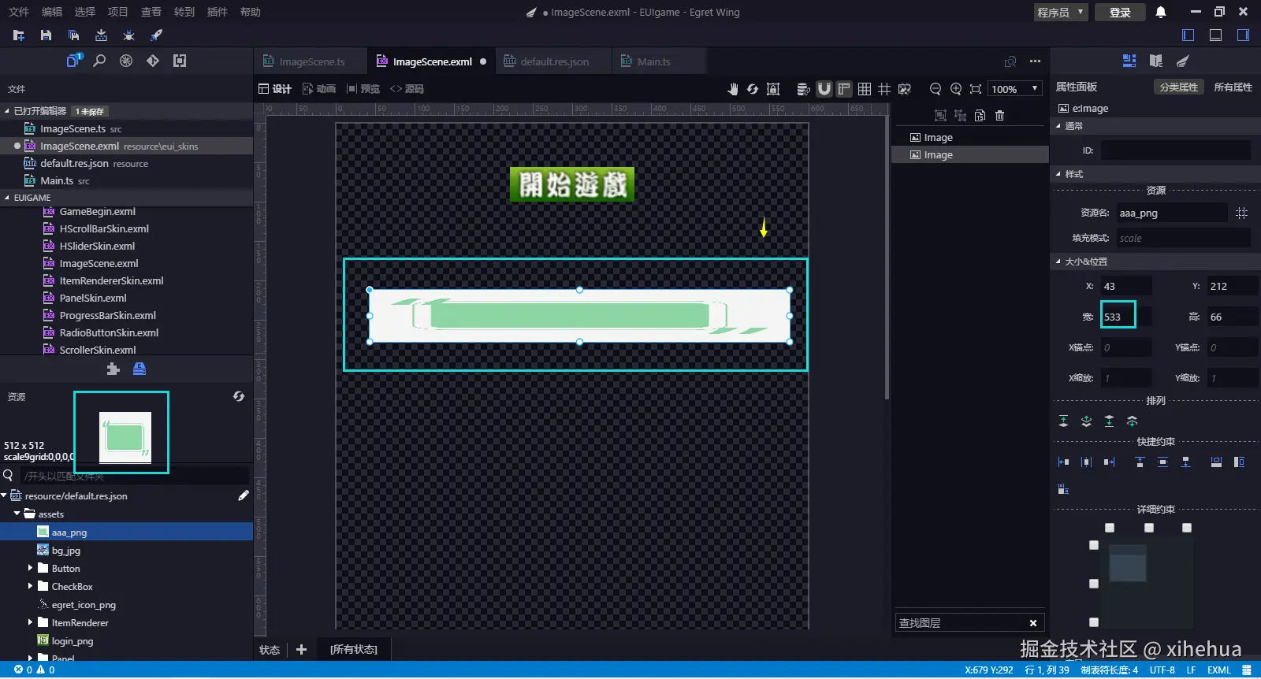Click the zoom in magnifier icon
This screenshot has width=1261, height=679.
click(956, 89)
